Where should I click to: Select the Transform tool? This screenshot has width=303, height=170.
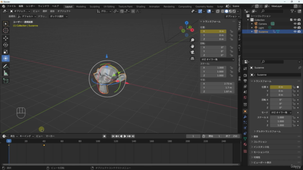(x=6, y=59)
